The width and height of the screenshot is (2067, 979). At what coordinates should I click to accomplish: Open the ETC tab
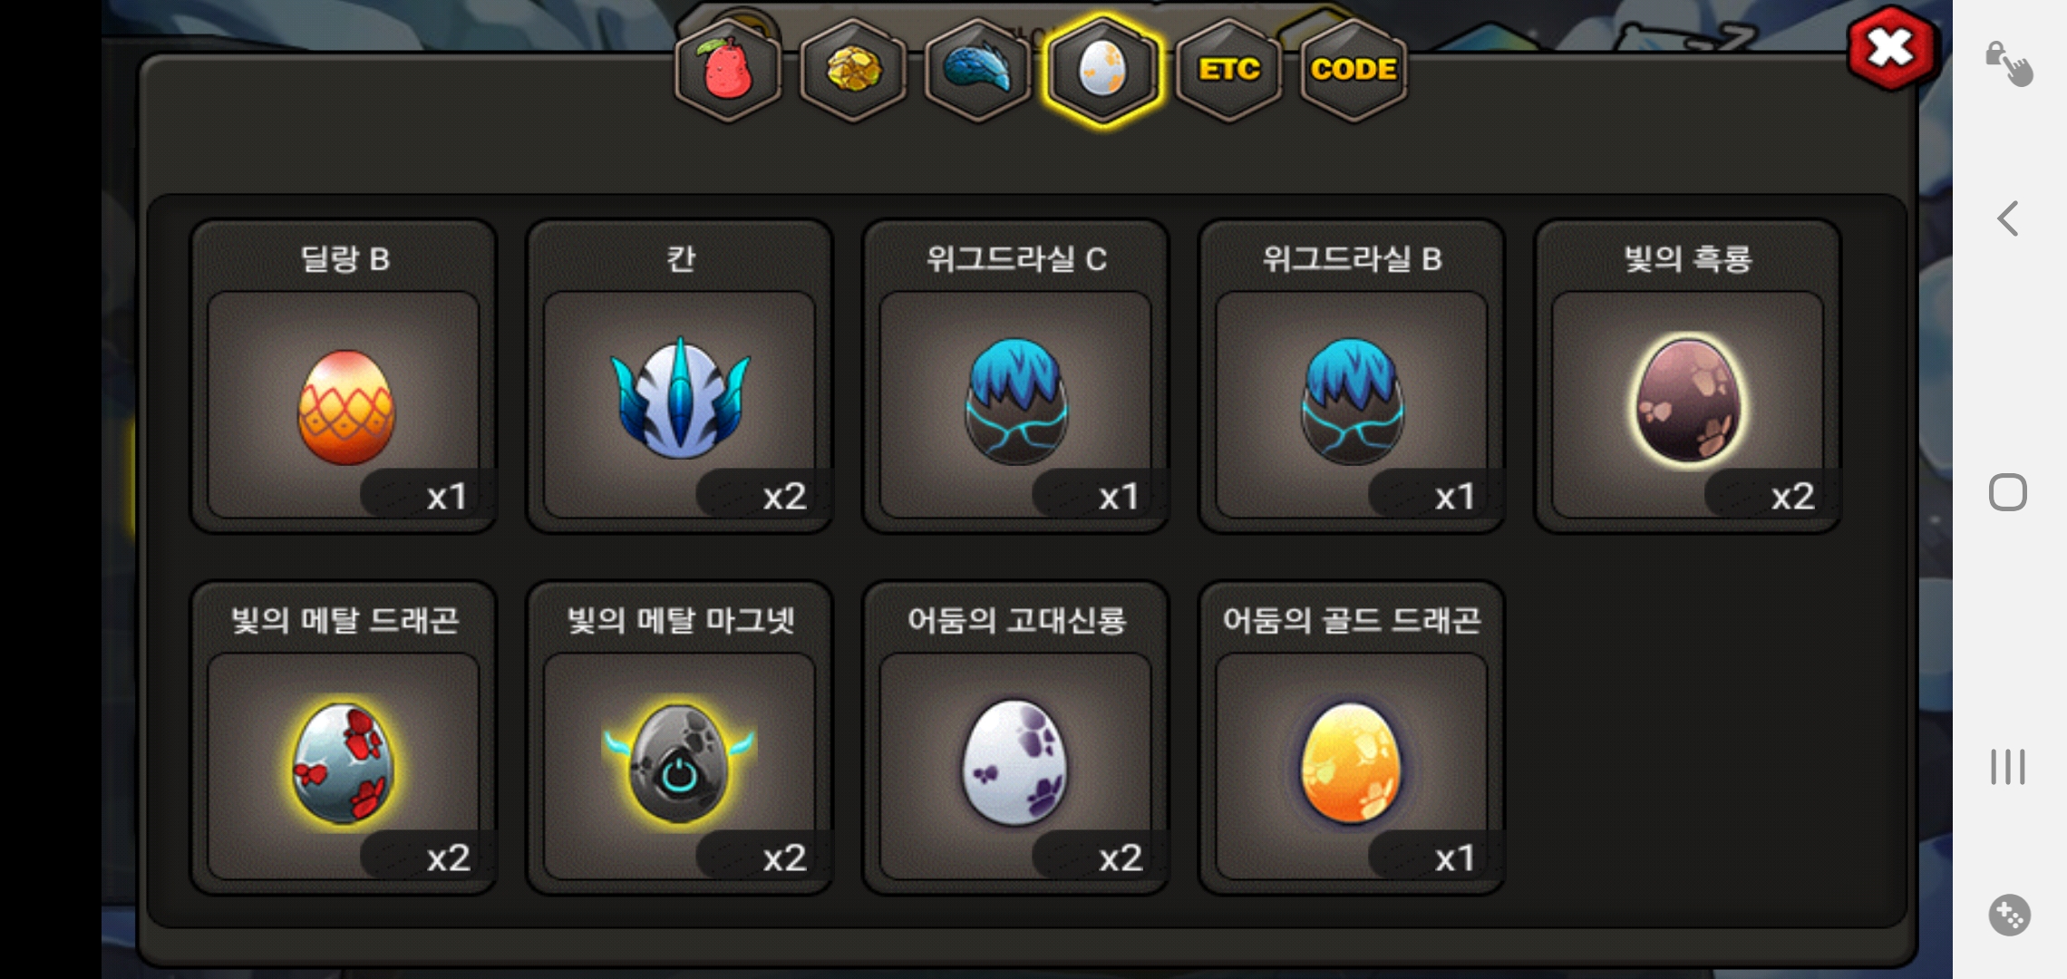(1228, 70)
